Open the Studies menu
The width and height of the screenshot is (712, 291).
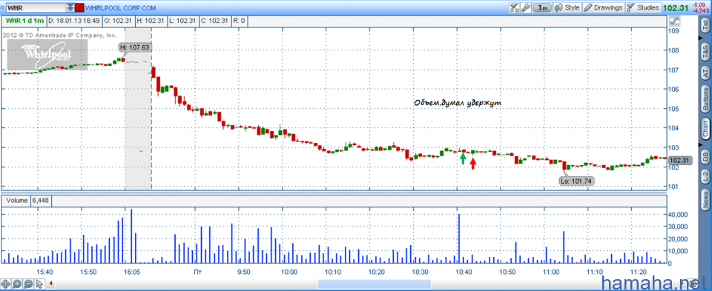click(642, 7)
